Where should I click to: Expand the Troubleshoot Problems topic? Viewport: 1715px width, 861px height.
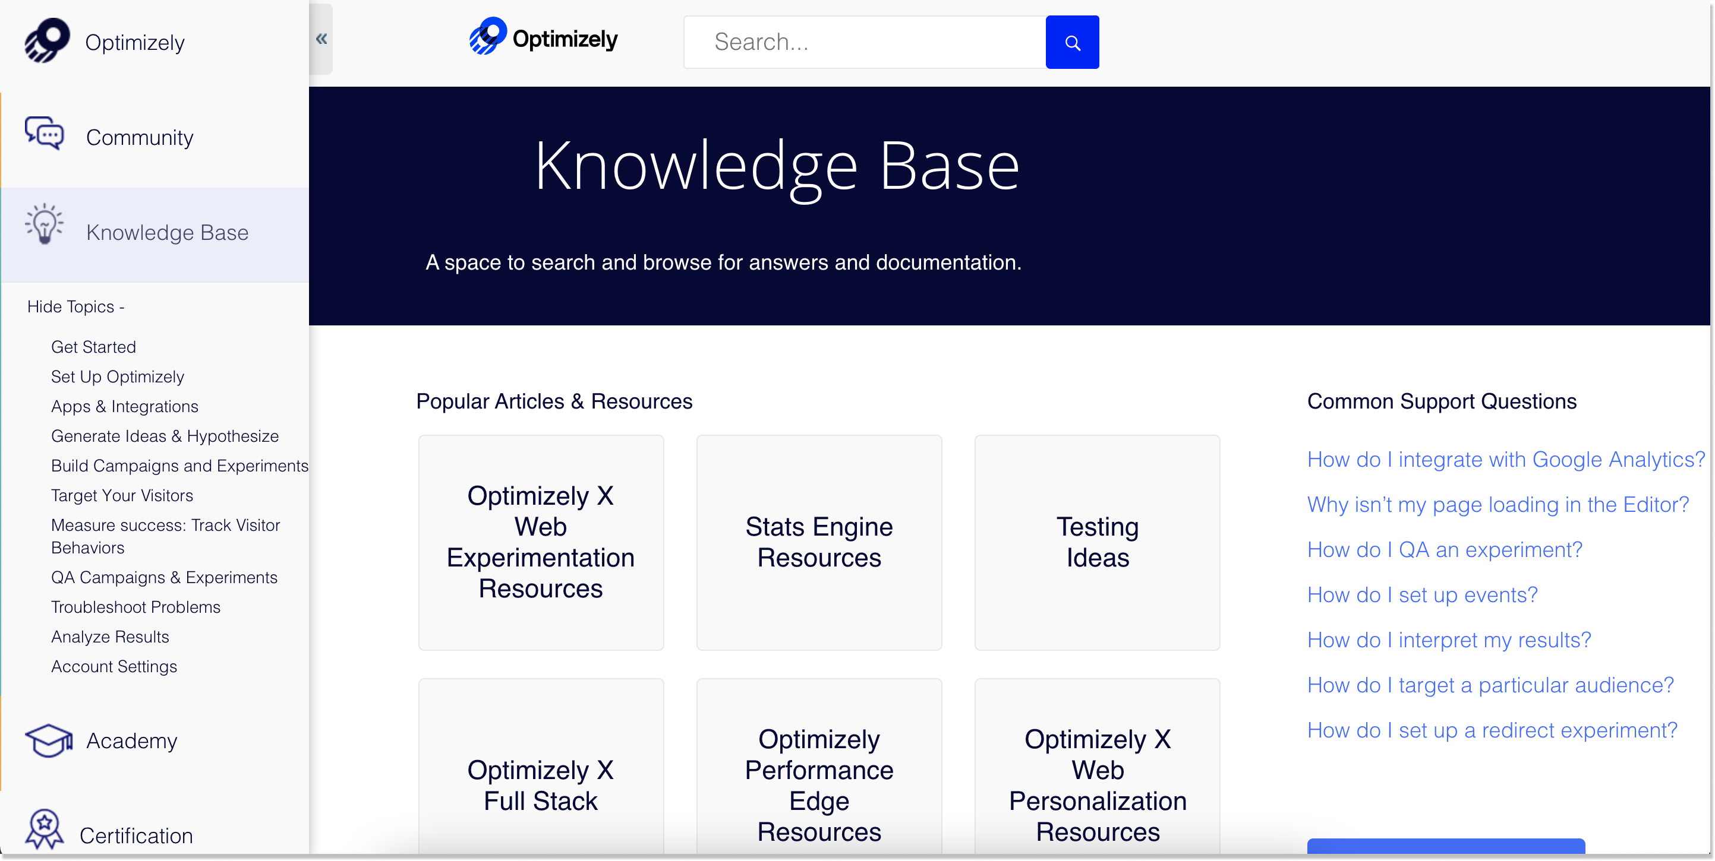pos(135,606)
